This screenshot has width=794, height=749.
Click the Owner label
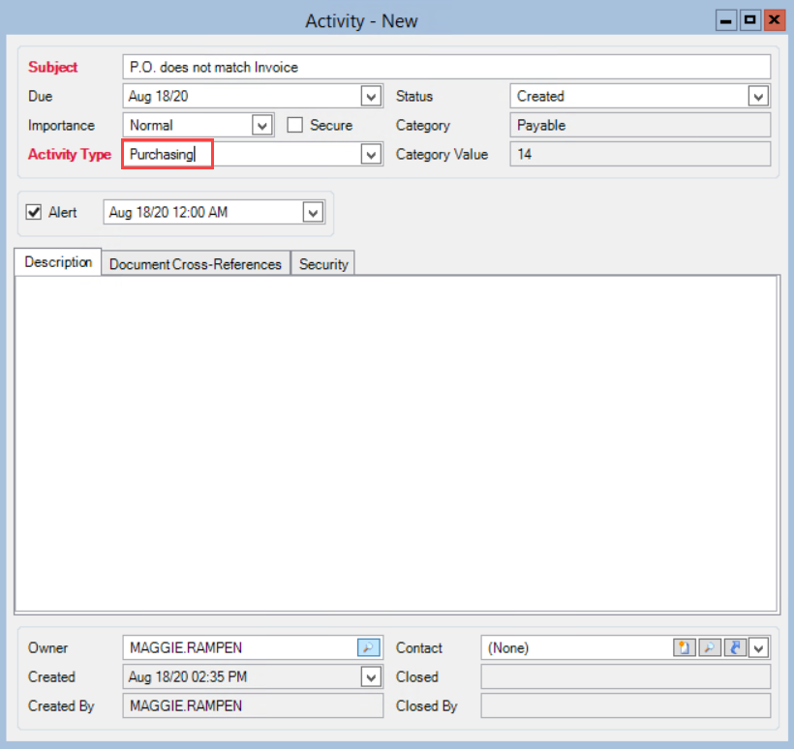coord(47,647)
